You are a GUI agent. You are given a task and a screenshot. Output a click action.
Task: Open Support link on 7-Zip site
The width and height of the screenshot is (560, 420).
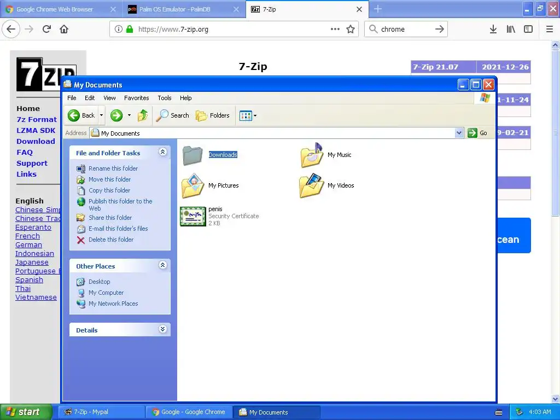[x=32, y=163]
